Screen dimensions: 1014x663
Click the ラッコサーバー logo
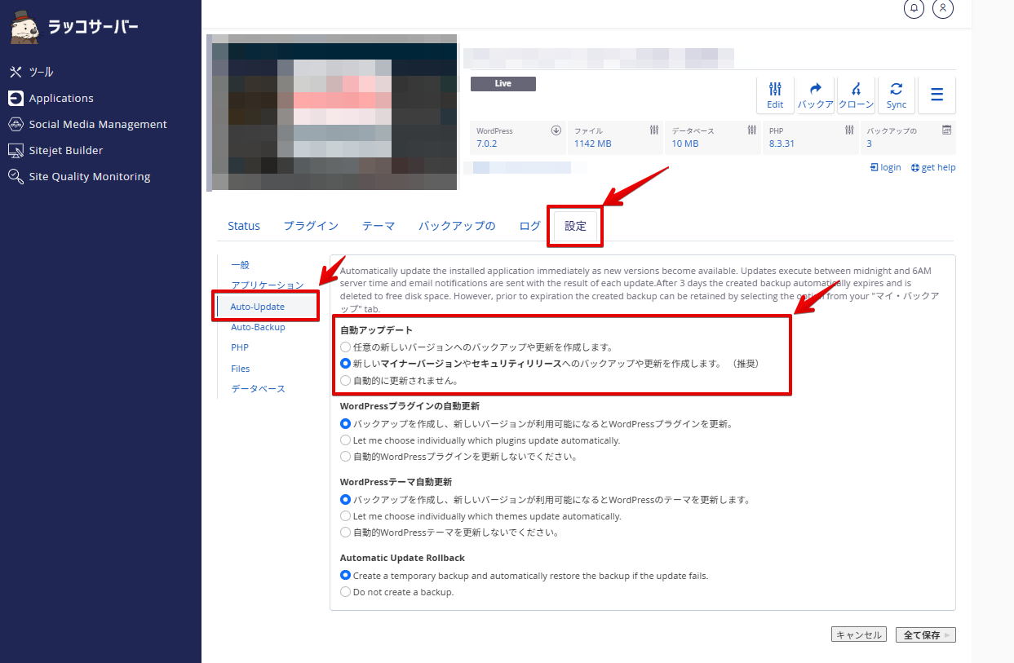click(x=74, y=27)
